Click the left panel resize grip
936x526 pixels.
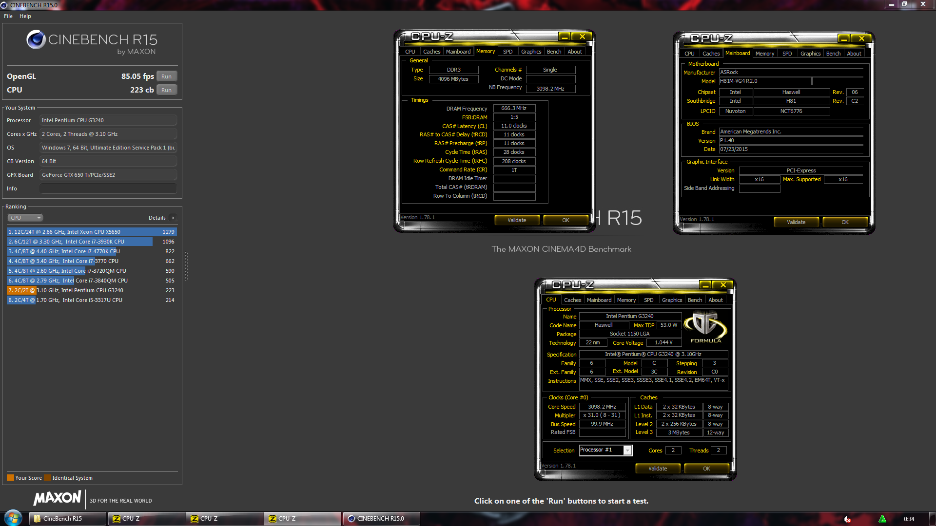(x=186, y=266)
